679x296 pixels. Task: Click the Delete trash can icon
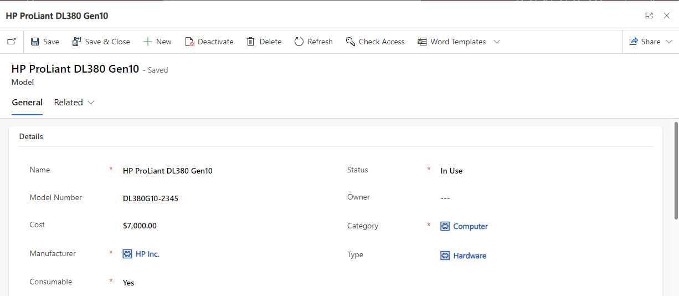(251, 42)
